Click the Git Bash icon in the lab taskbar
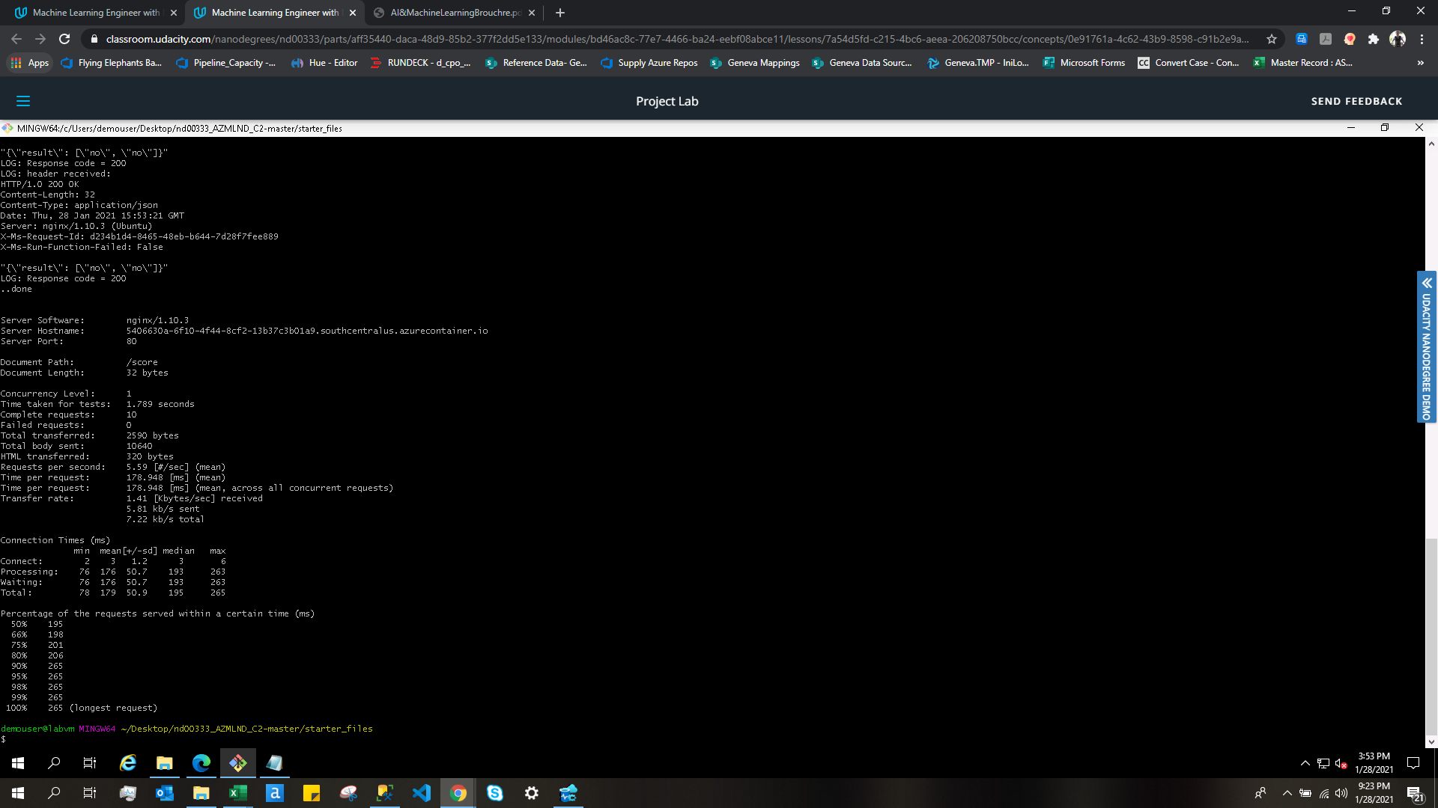 tap(238, 763)
